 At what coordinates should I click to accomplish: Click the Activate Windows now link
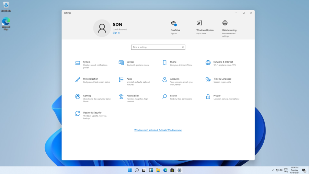(x=158, y=130)
